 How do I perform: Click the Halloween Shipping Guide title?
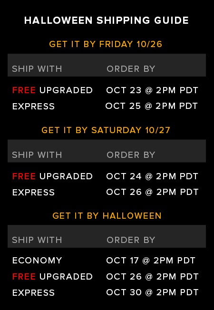(x=107, y=20)
